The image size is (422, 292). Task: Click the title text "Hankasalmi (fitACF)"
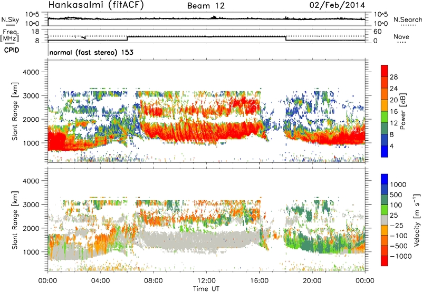point(96,5)
